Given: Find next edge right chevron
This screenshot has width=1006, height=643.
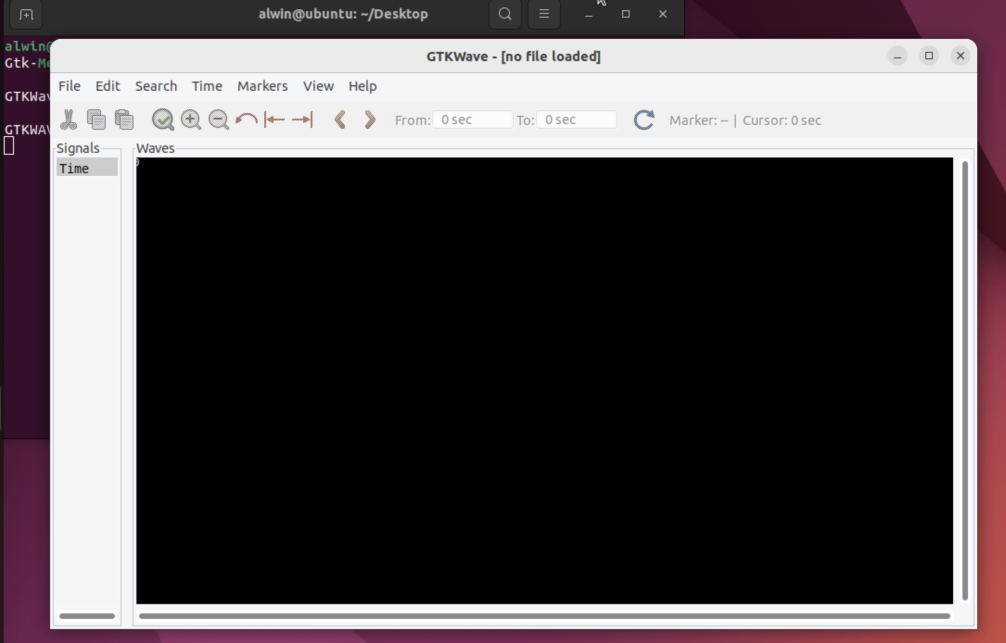Looking at the screenshot, I should pyautogui.click(x=369, y=120).
